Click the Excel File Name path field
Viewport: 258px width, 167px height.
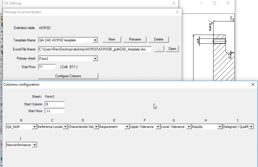tap(95, 49)
